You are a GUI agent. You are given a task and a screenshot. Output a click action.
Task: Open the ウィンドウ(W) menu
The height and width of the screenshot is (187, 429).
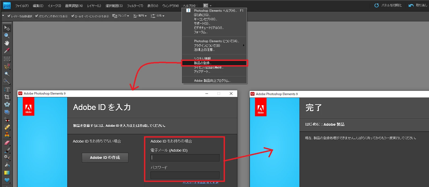[x=171, y=6]
